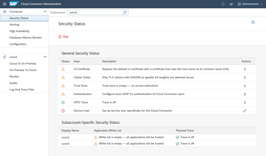Collapse the Connector navigation section
Image resolution: width=266 pixels, height=156 pixels.
click(45, 11)
